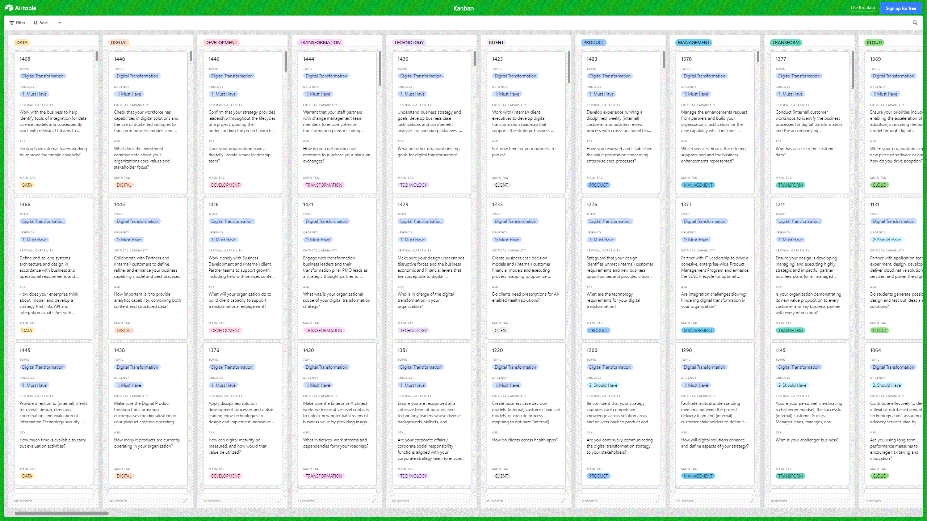The height and width of the screenshot is (521, 927).
Task: Click the TRANSFORMATION column vertical scrollbar
Action: tap(380, 68)
